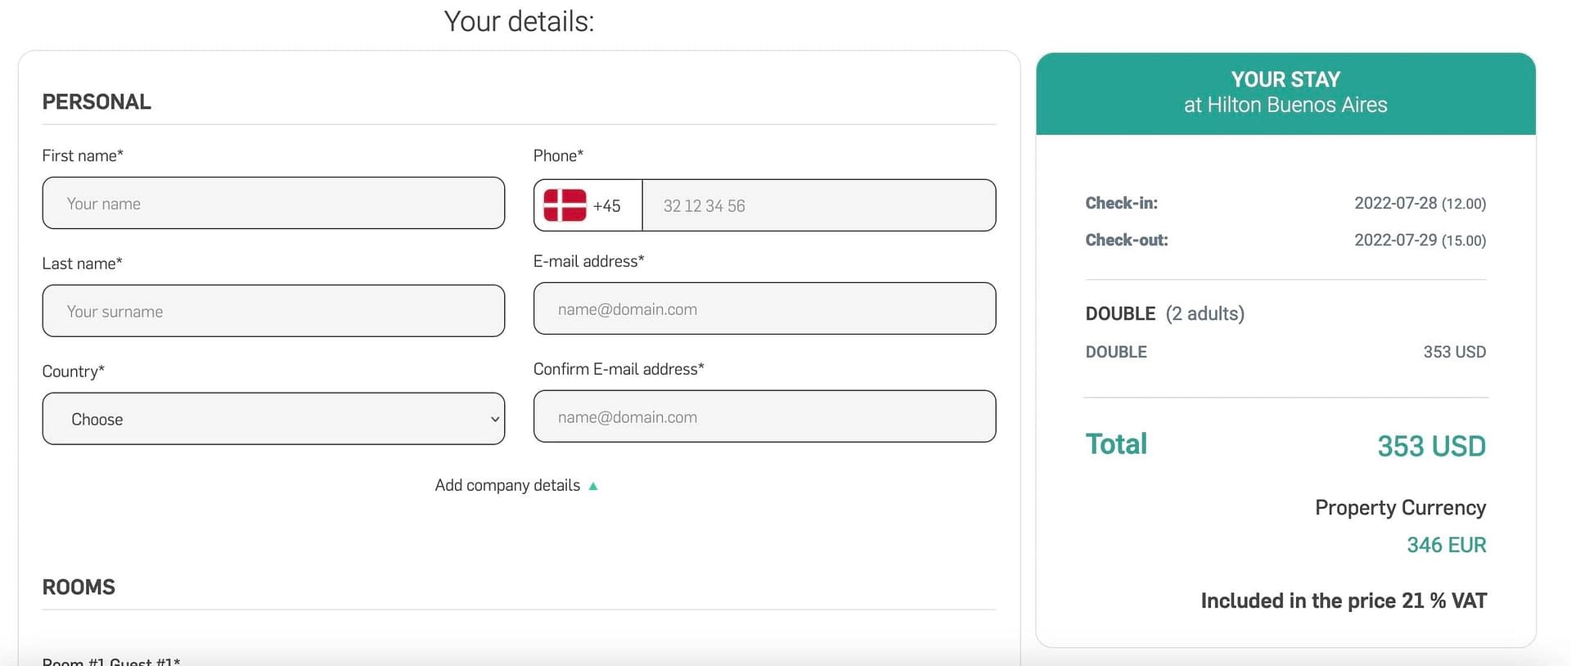
Task: Click the PERSONAL section heading
Action: click(x=97, y=101)
